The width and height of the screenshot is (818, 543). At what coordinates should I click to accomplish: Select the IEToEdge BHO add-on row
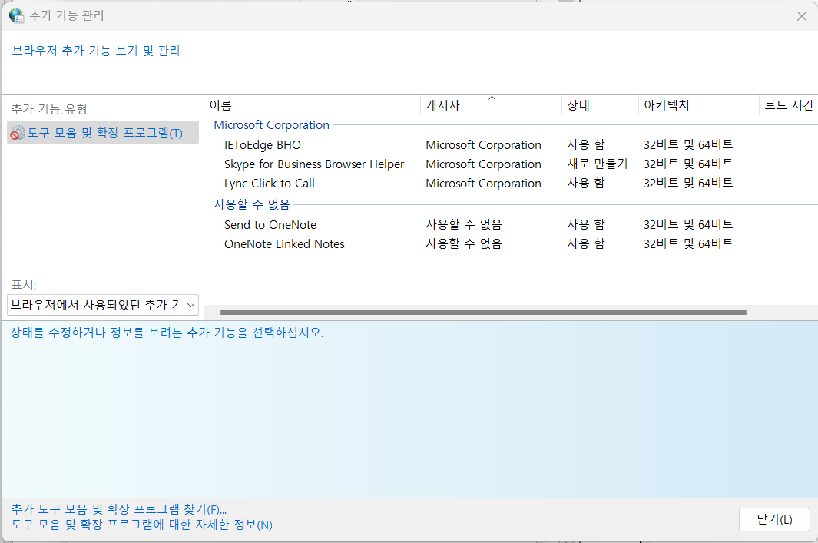pos(512,144)
